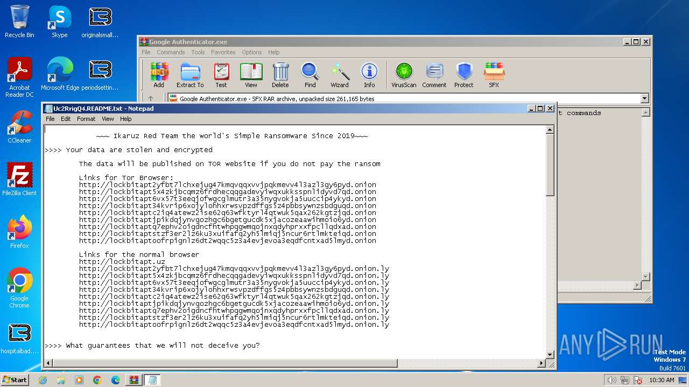This screenshot has height=387, width=689.
Task: Click the taskbar clock showing 10:30 AM
Action: pyautogui.click(x=662, y=380)
